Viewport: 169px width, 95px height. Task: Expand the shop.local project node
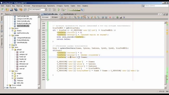(5, 88)
